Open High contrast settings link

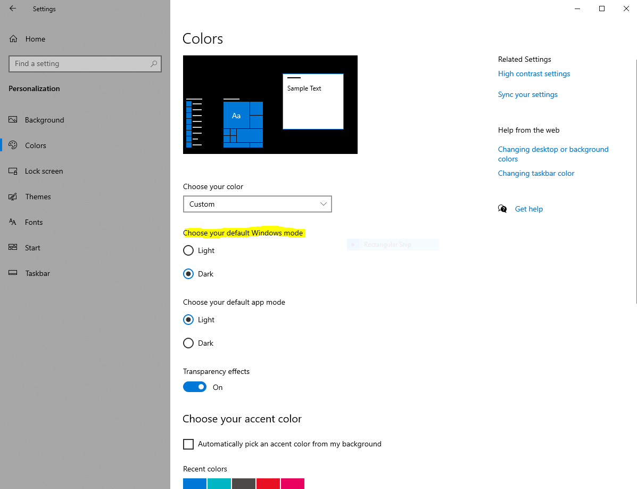point(534,74)
